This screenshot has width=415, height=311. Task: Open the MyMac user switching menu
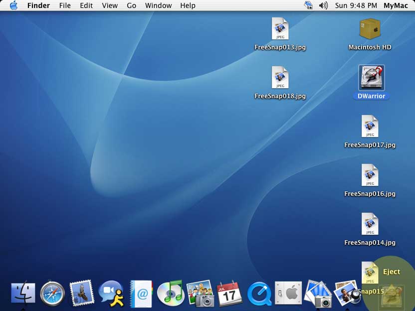pyautogui.click(x=396, y=5)
